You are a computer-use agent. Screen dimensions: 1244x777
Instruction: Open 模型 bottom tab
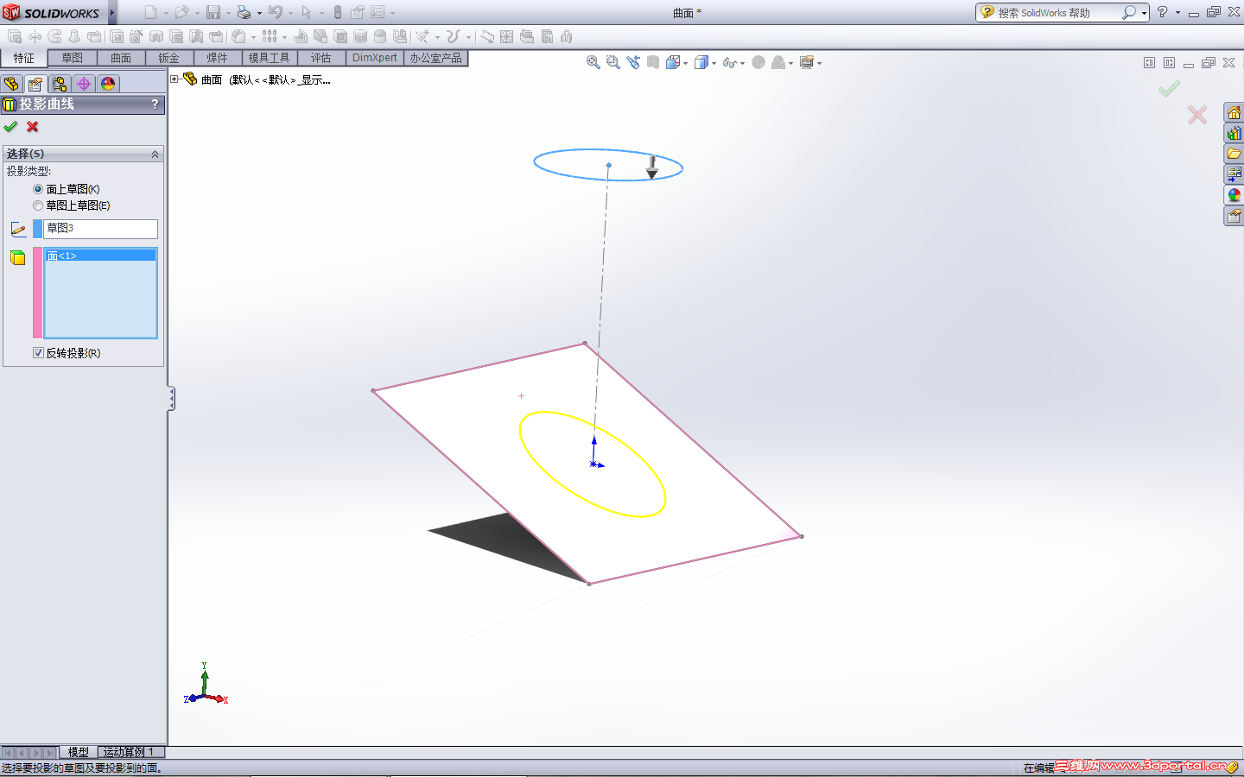(79, 752)
